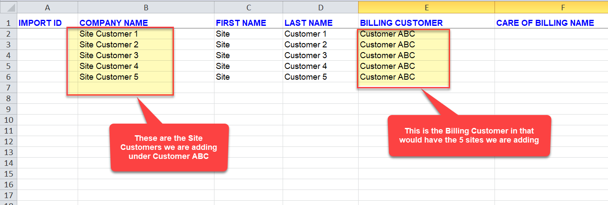Click Customer 5 in LAST NAME column
The width and height of the screenshot is (608, 205).
(306, 77)
